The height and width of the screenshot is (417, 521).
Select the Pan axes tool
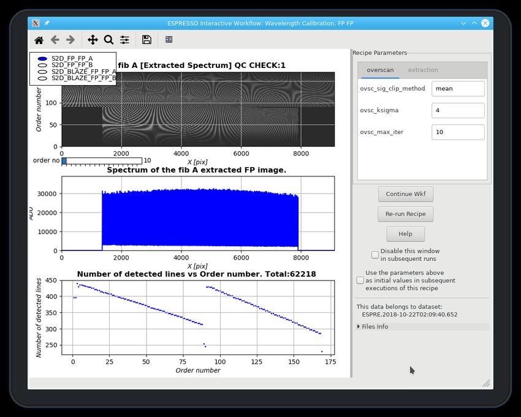93,40
